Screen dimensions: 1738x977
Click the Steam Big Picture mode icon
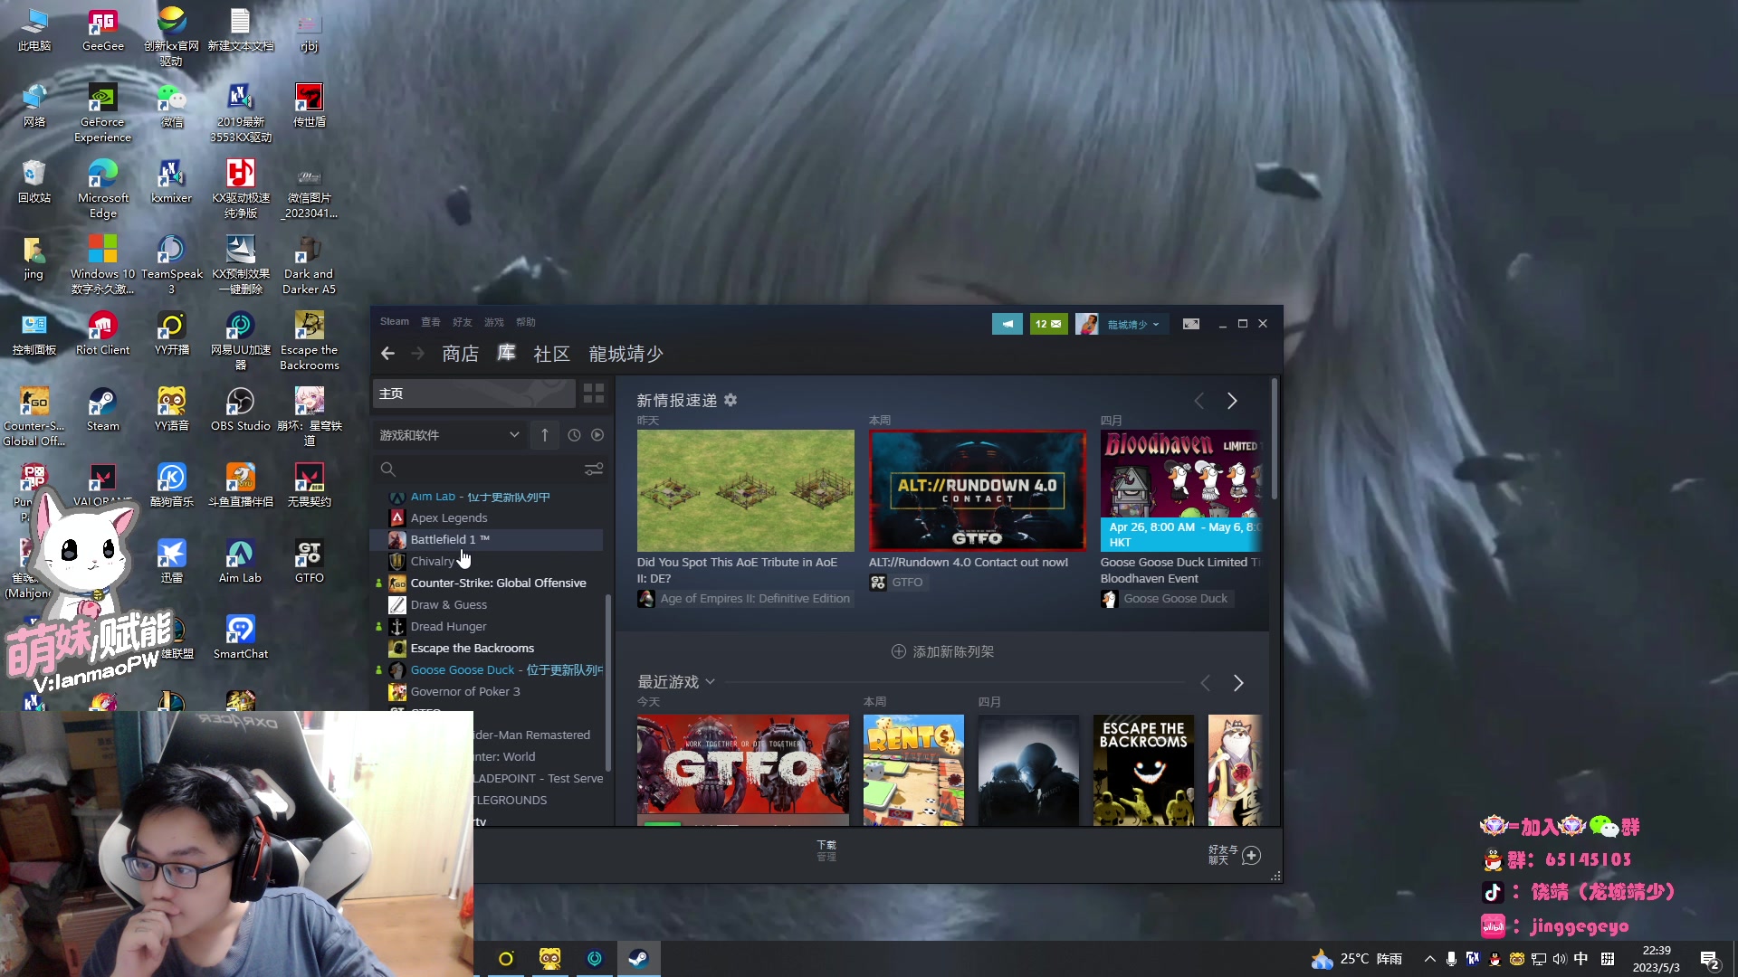pos(1191,324)
